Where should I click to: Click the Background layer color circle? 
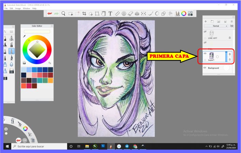click(x=226, y=68)
